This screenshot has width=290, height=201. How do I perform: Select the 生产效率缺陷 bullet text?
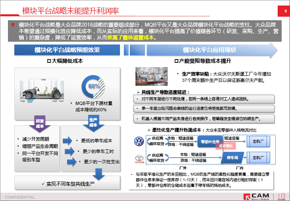point(226,77)
